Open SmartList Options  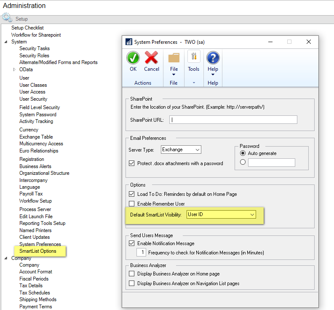[38, 251]
